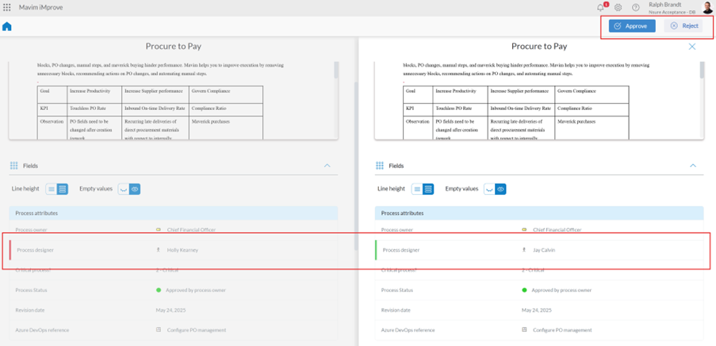Screen dimensions: 716x346
Task: Open the help question mark icon
Action: [636, 7]
